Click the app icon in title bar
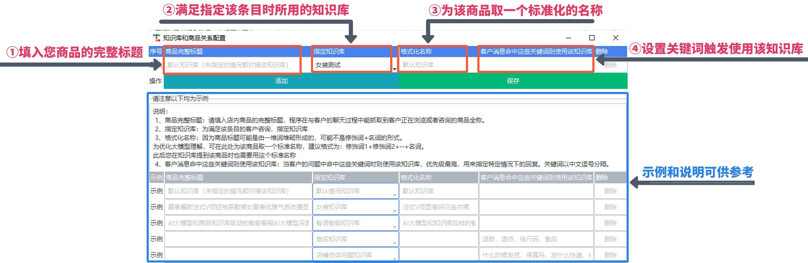 pos(156,38)
